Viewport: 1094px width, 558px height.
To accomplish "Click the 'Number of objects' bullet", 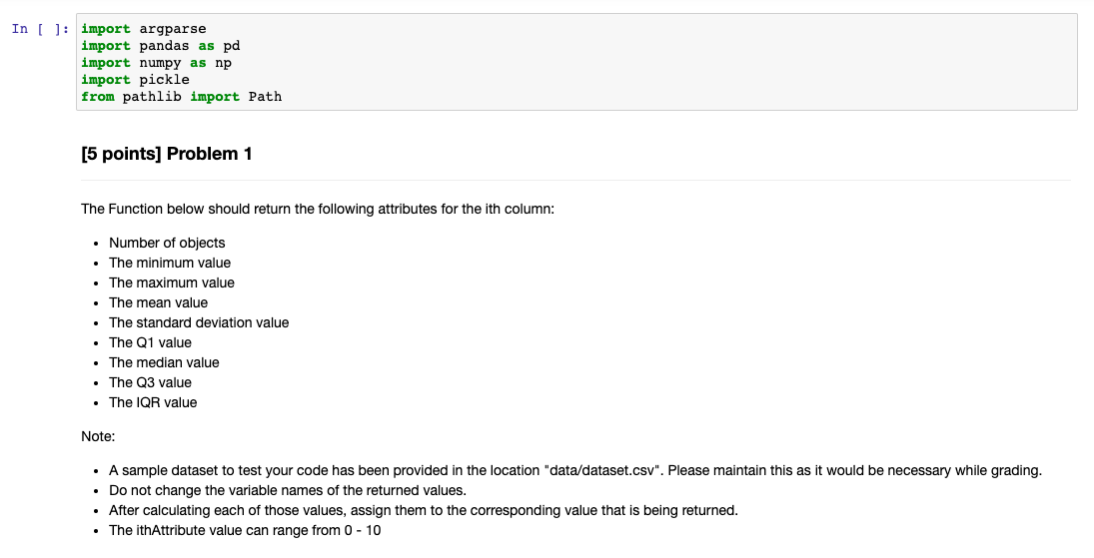I will 167,243.
